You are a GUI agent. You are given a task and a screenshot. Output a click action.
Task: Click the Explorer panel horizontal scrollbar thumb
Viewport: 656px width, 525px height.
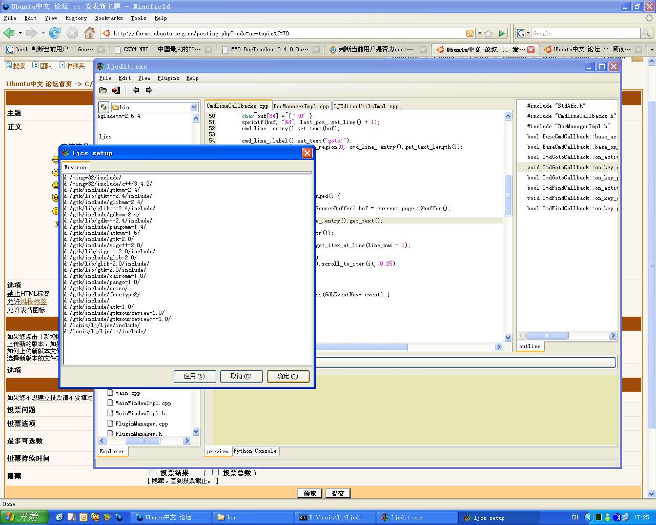(142, 441)
